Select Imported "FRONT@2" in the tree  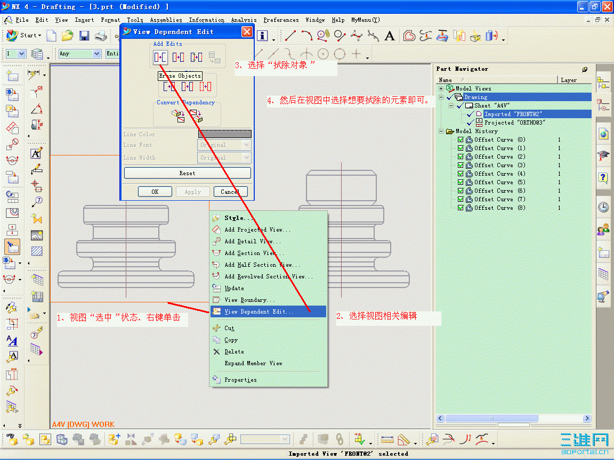click(x=513, y=114)
